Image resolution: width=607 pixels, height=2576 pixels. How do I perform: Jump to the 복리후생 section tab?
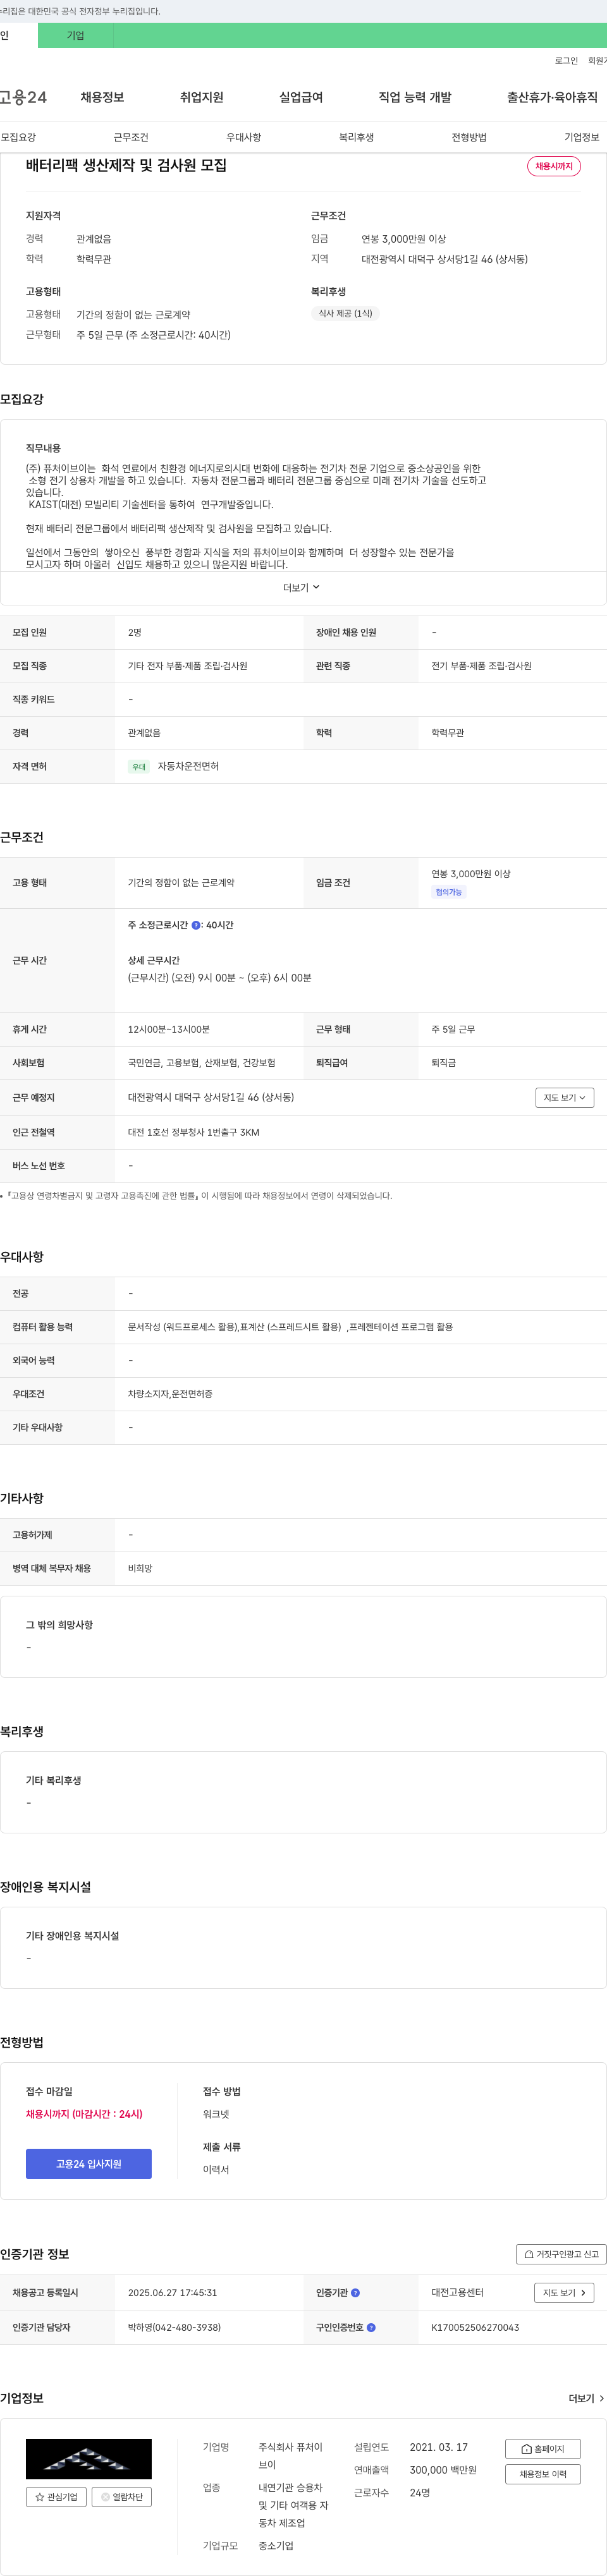pos(356,137)
